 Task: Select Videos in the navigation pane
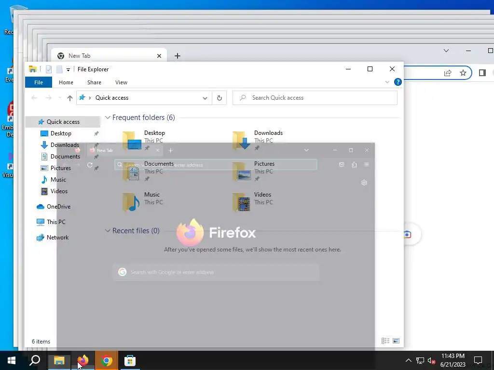tap(59, 191)
